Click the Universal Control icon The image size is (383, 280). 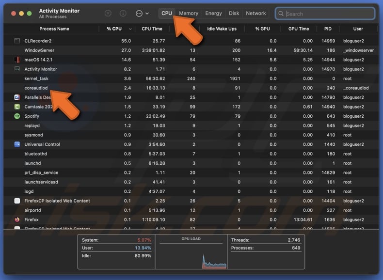point(17,144)
